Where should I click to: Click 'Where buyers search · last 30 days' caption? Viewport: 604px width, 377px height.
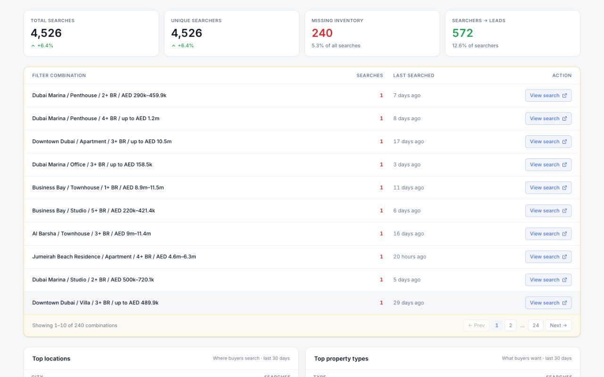(251, 359)
